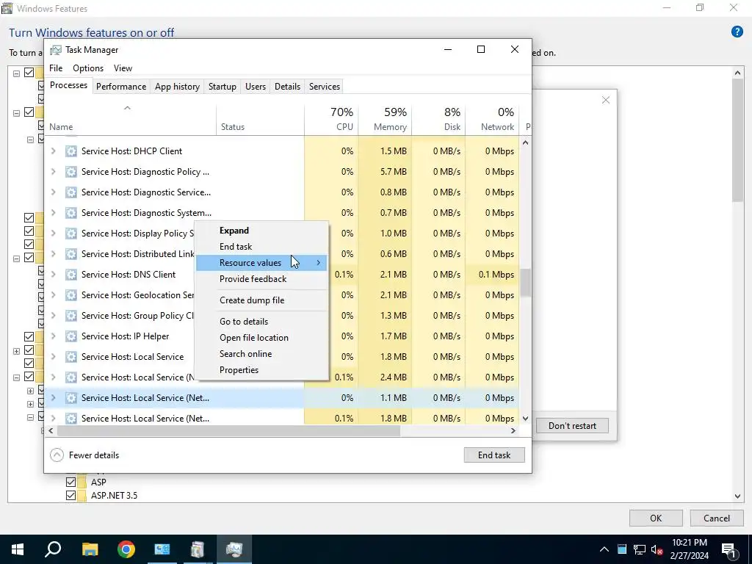Click the Task Manager horizontal scrollbar thumb
Viewport: 752px width, 564px height.
click(x=228, y=430)
